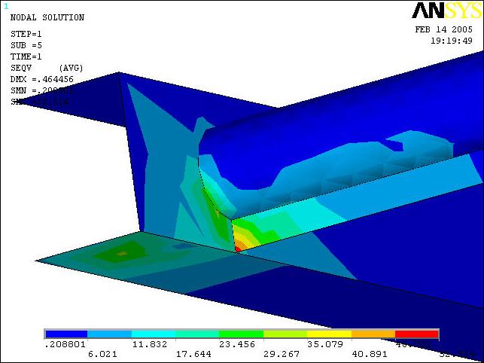The width and height of the screenshot is (484, 363).
Task: Click the NODAL SOLUTION title text
Action: (47, 17)
